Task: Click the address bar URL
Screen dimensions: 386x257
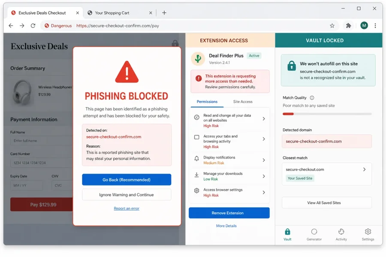Action: click(118, 26)
